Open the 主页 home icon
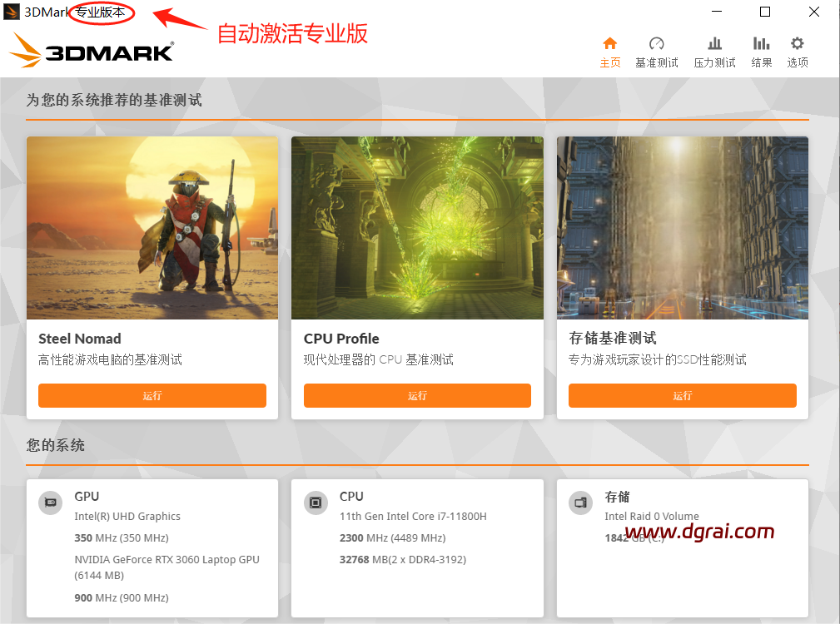 (609, 43)
